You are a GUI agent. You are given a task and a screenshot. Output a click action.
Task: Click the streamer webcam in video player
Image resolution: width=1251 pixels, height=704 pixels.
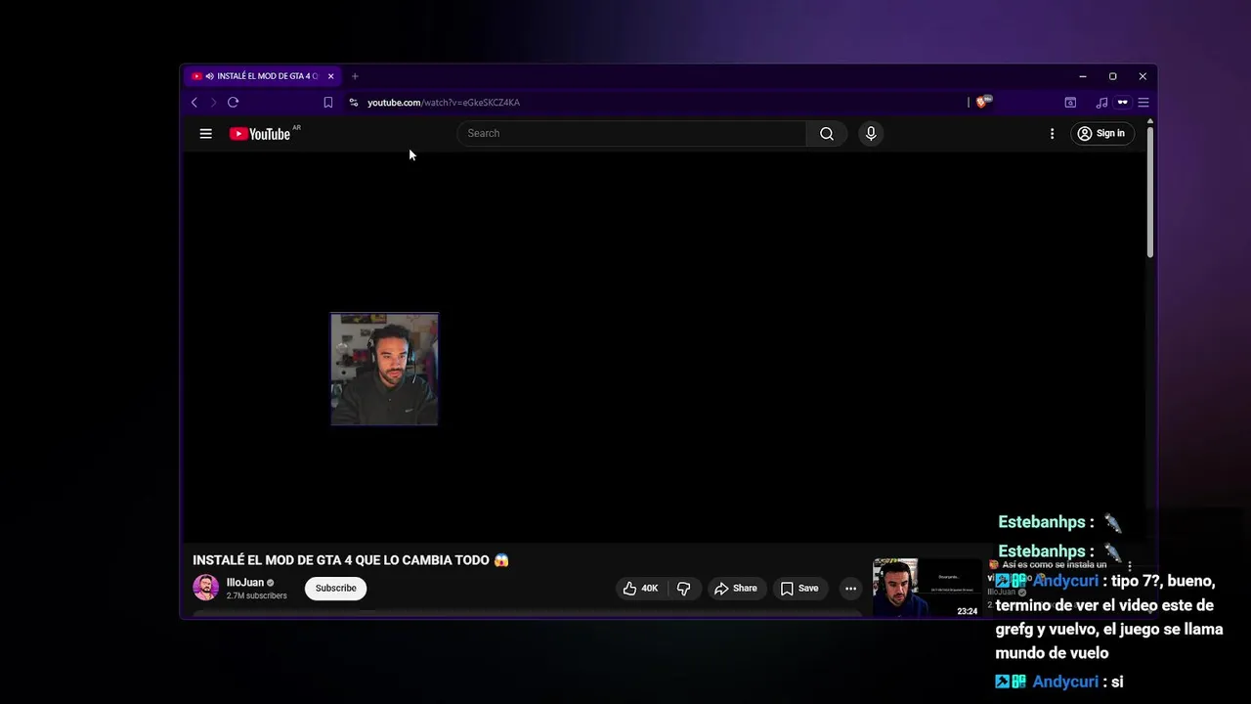pos(384,370)
